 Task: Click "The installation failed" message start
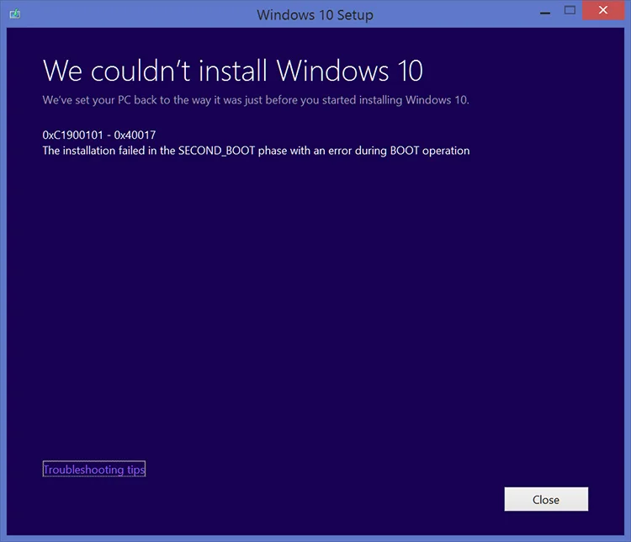pyautogui.click(x=93, y=151)
